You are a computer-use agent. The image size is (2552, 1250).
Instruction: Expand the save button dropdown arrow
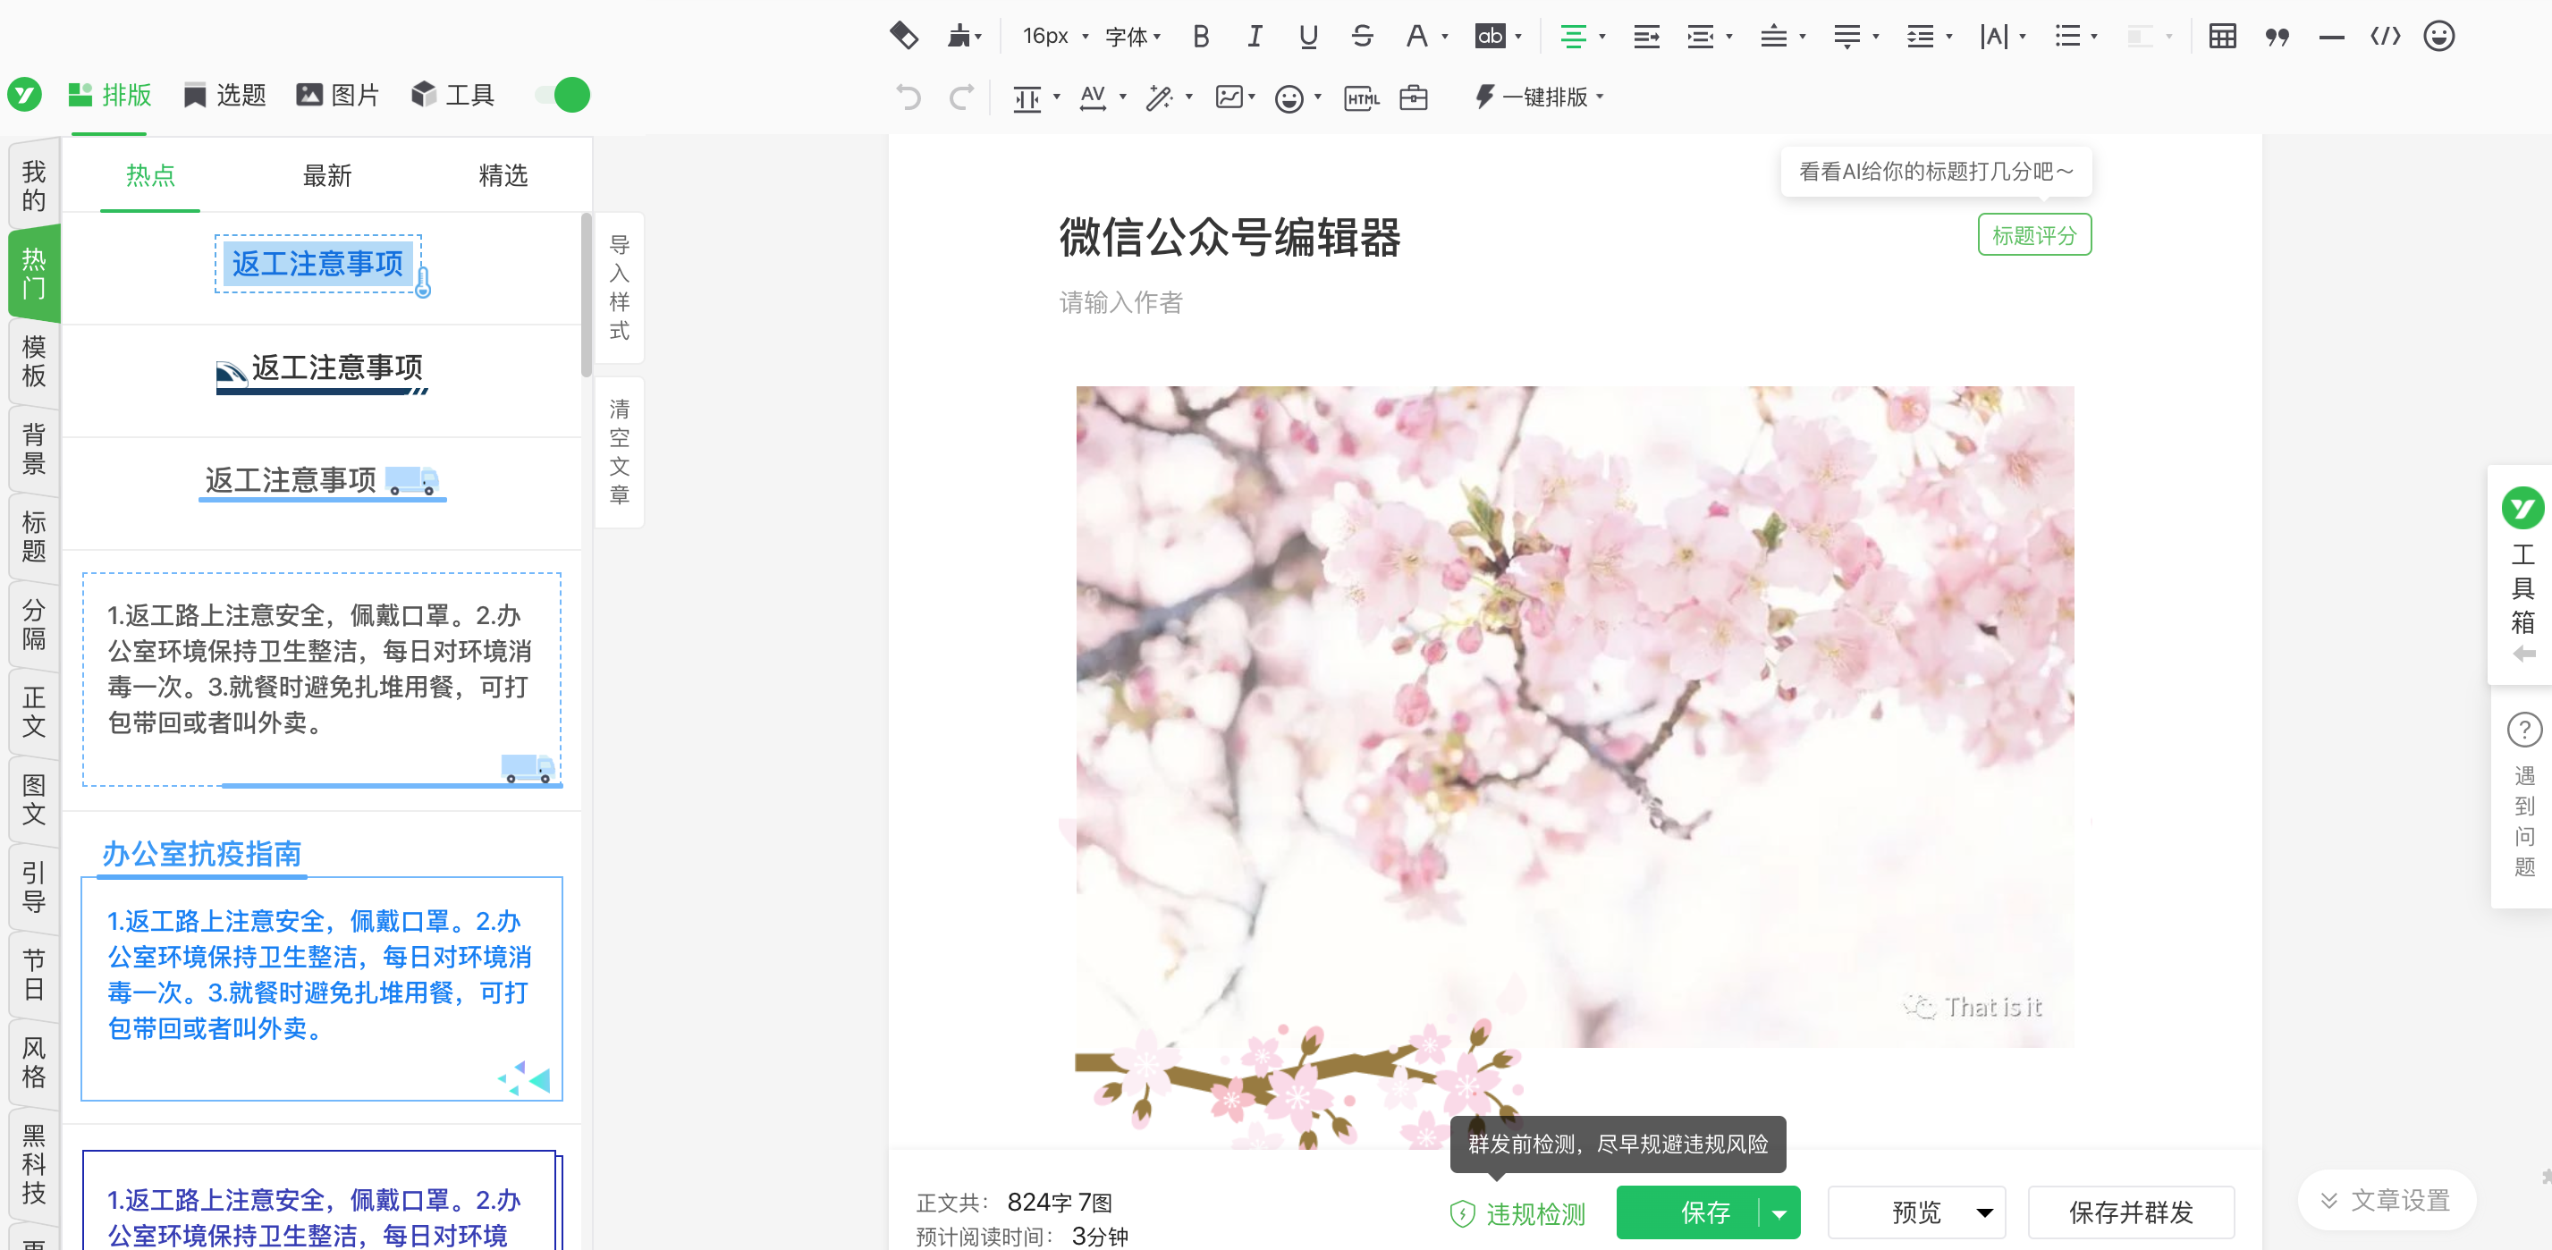pyautogui.click(x=1779, y=1213)
